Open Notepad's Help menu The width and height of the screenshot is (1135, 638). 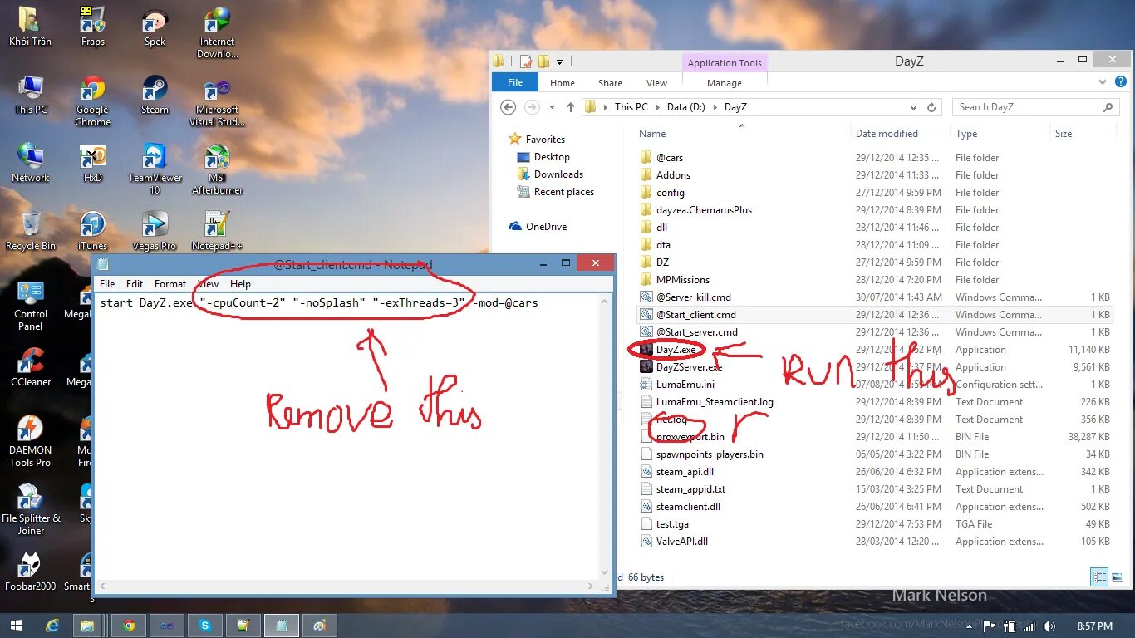click(x=240, y=284)
